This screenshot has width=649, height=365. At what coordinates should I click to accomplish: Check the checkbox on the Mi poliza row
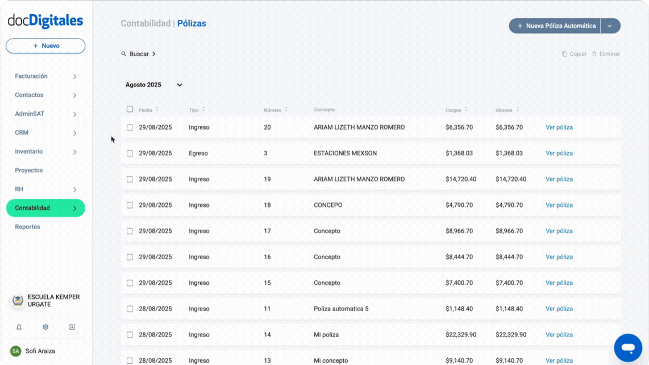130,334
